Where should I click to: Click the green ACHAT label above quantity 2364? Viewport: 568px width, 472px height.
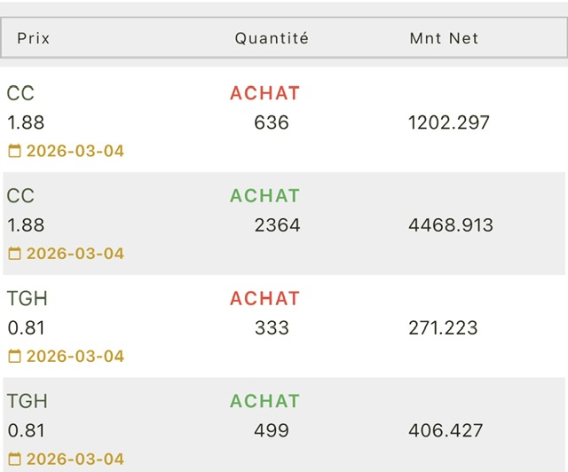(x=264, y=196)
